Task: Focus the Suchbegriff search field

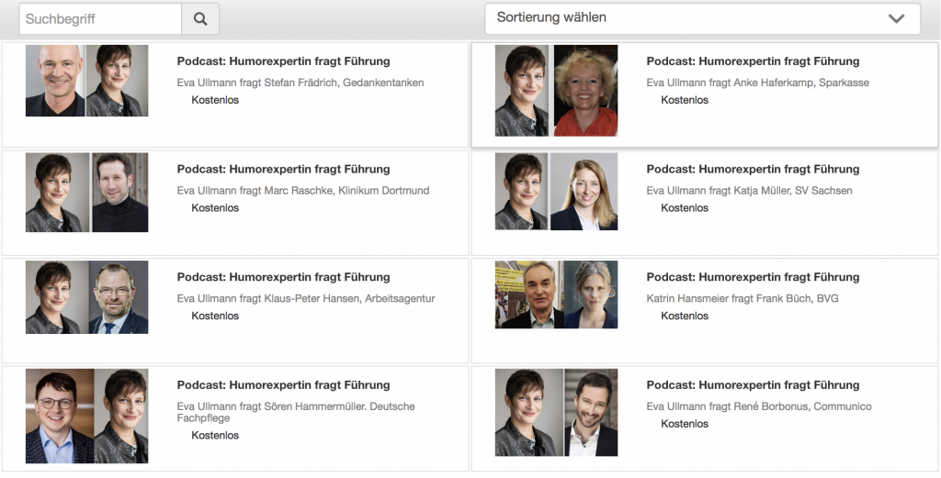Action: point(101,19)
